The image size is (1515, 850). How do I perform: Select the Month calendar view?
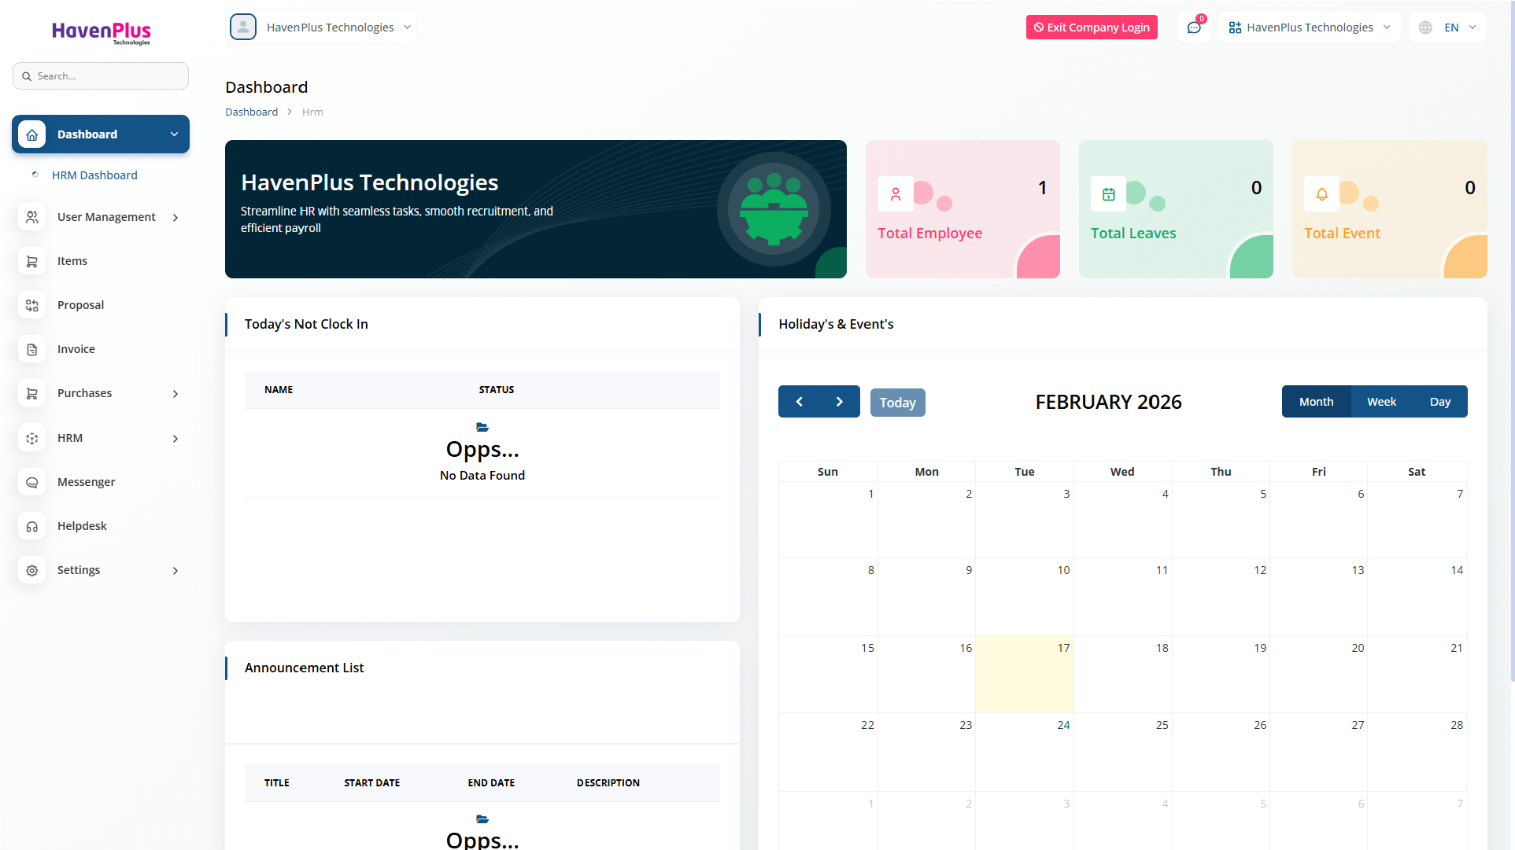click(x=1316, y=402)
